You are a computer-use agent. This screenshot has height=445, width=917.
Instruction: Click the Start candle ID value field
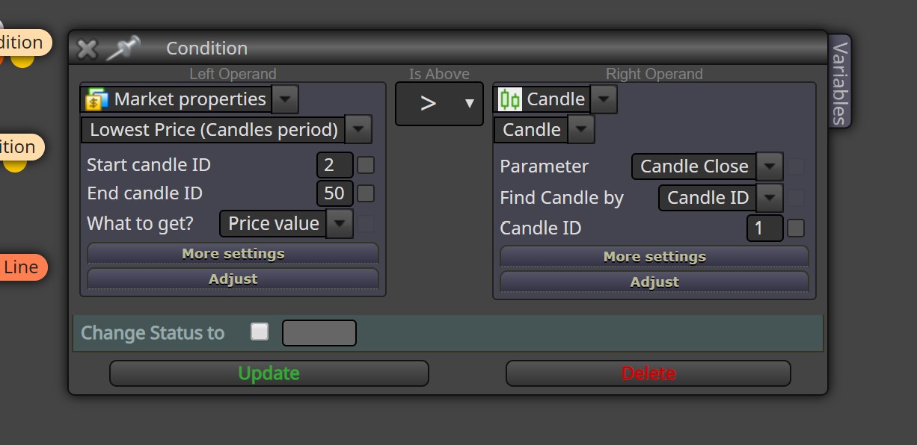(x=334, y=165)
